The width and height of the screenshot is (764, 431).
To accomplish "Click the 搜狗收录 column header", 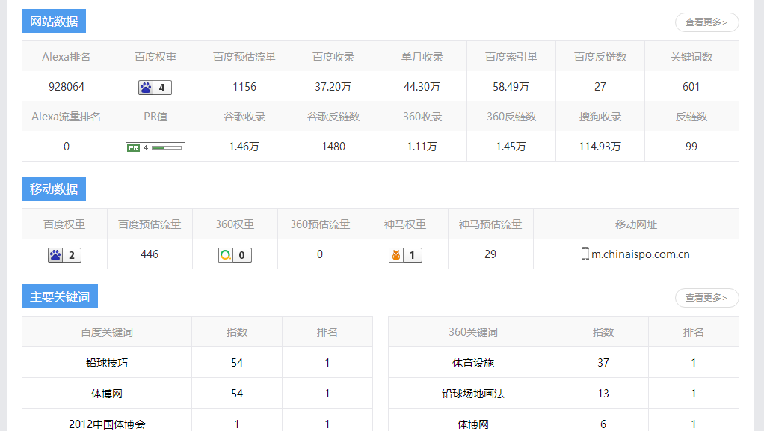I will coord(600,117).
